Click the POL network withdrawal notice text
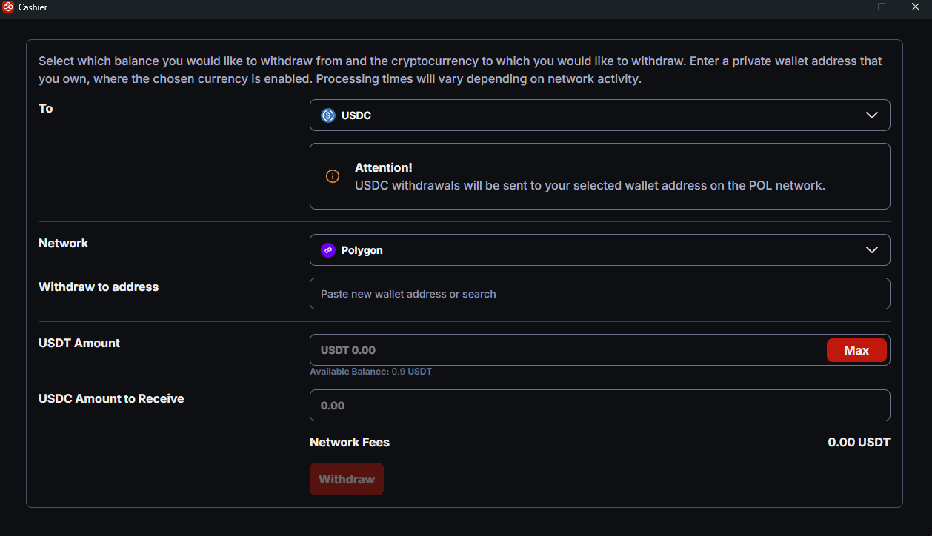932x536 pixels. [x=590, y=186]
